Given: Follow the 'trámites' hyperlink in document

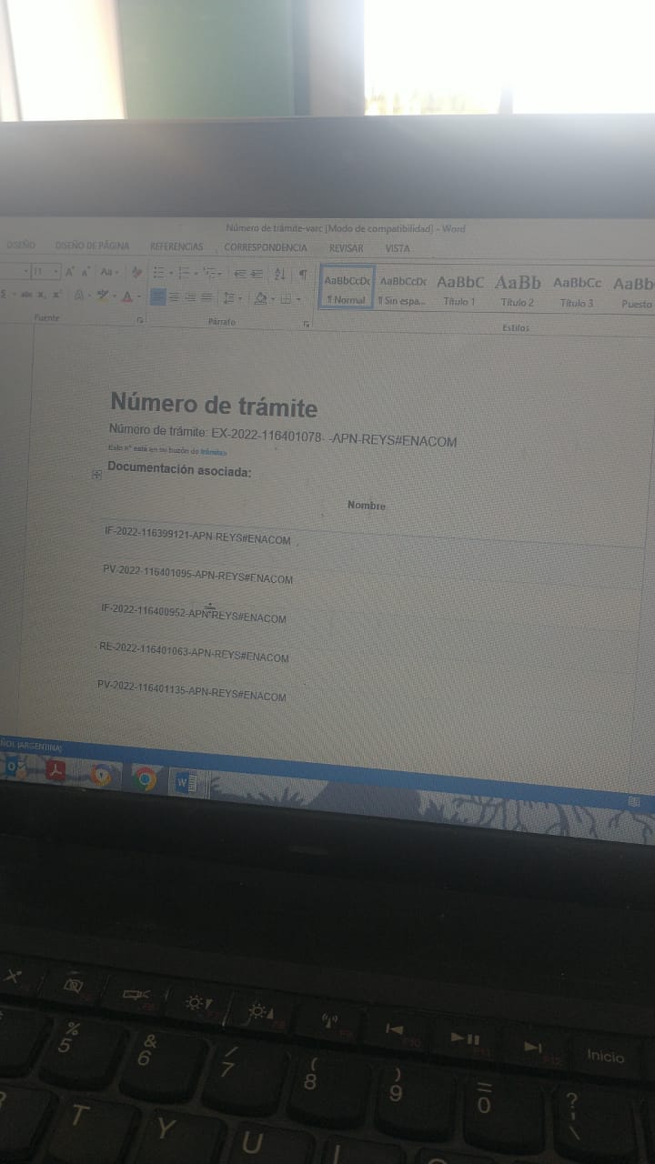Looking at the screenshot, I should click(x=213, y=451).
